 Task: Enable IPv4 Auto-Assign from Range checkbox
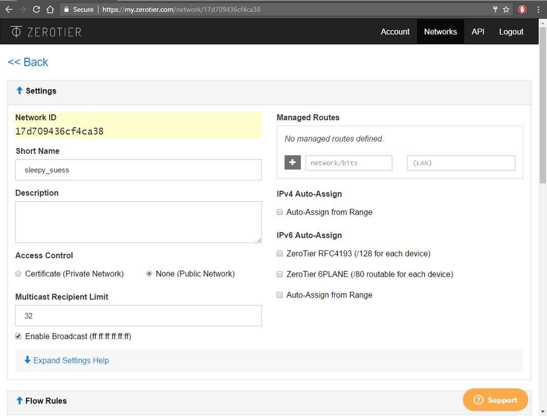[x=280, y=212]
